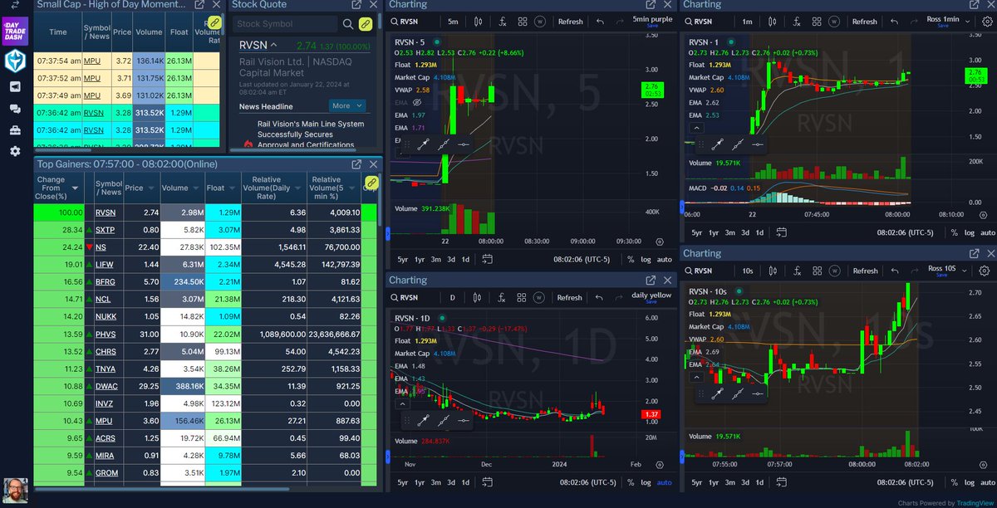
Task: Select the horizontal line tool in the daily chart
Action: (x=465, y=422)
